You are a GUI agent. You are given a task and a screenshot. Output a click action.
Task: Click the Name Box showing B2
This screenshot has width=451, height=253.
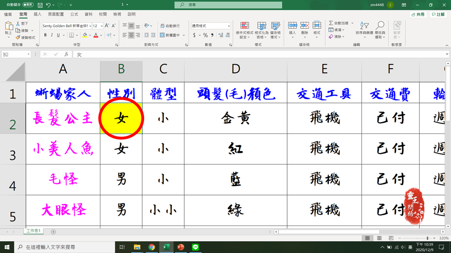[16, 54]
